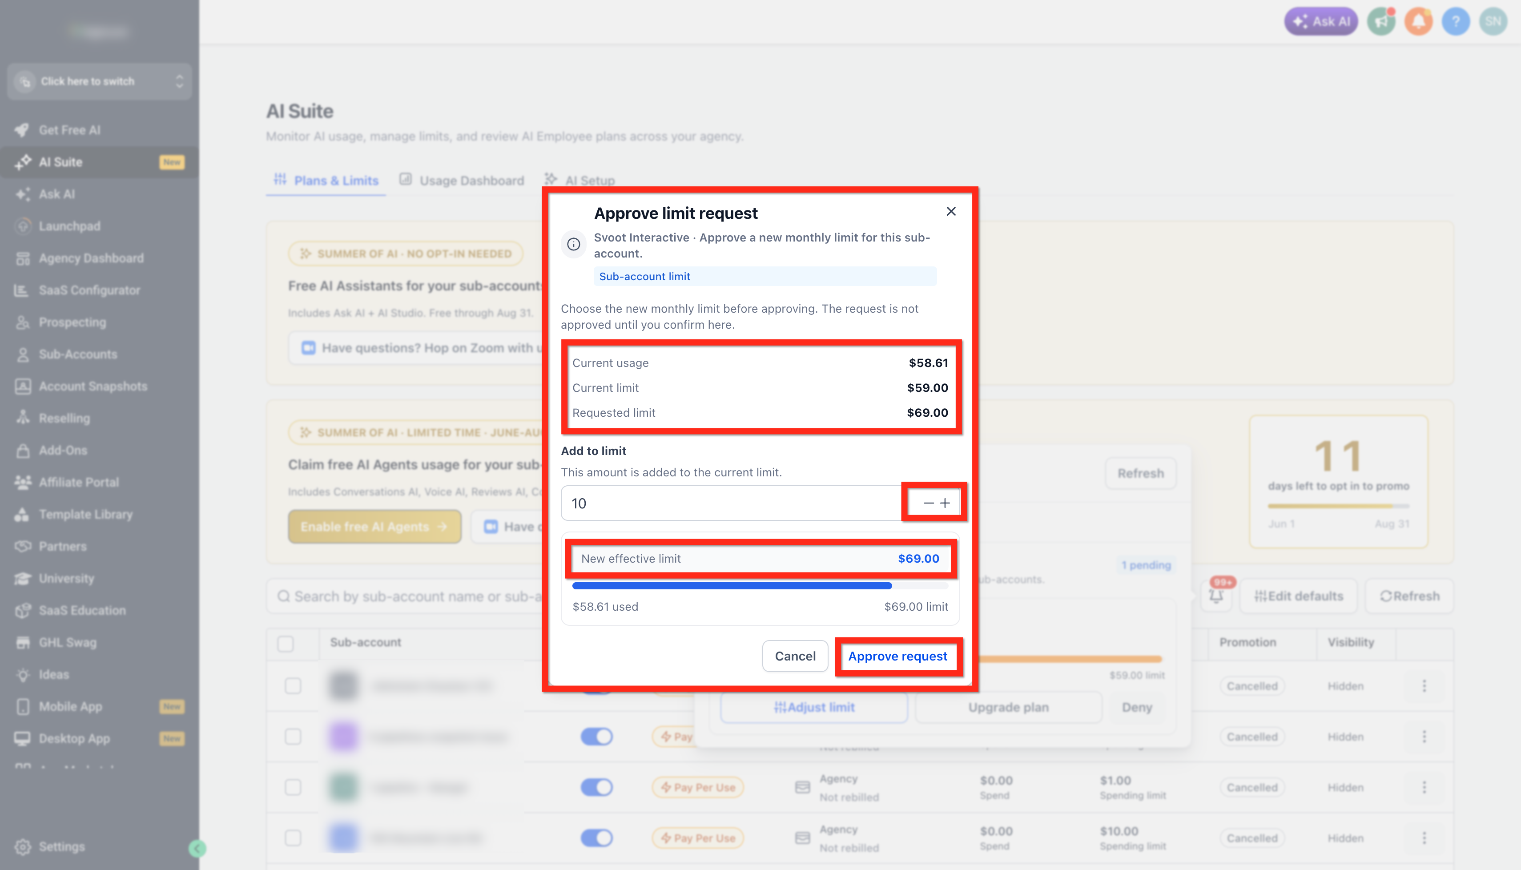Open the help question mark icon
The height and width of the screenshot is (870, 1521).
click(1455, 22)
